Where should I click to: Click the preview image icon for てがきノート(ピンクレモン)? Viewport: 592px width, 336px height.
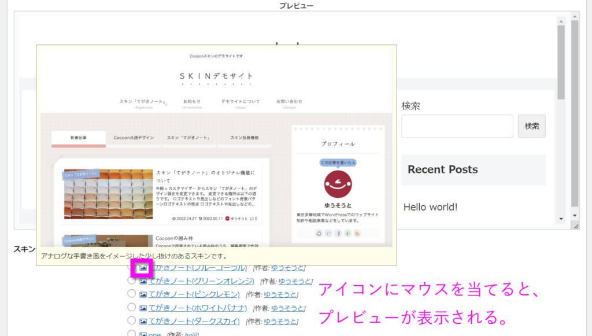tap(143, 294)
